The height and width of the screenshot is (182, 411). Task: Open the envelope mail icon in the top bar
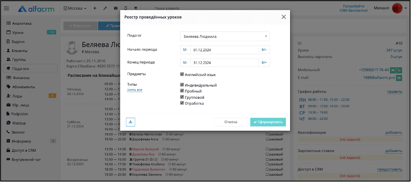click(115, 8)
